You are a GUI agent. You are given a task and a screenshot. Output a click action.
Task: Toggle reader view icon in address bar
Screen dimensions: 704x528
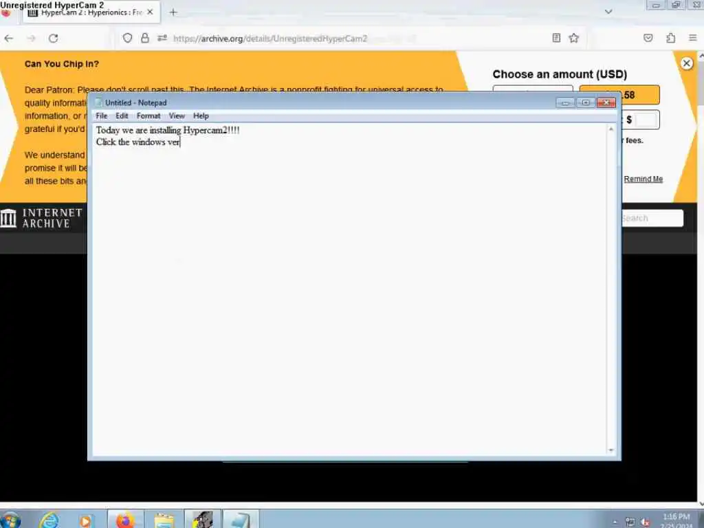(556, 38)
